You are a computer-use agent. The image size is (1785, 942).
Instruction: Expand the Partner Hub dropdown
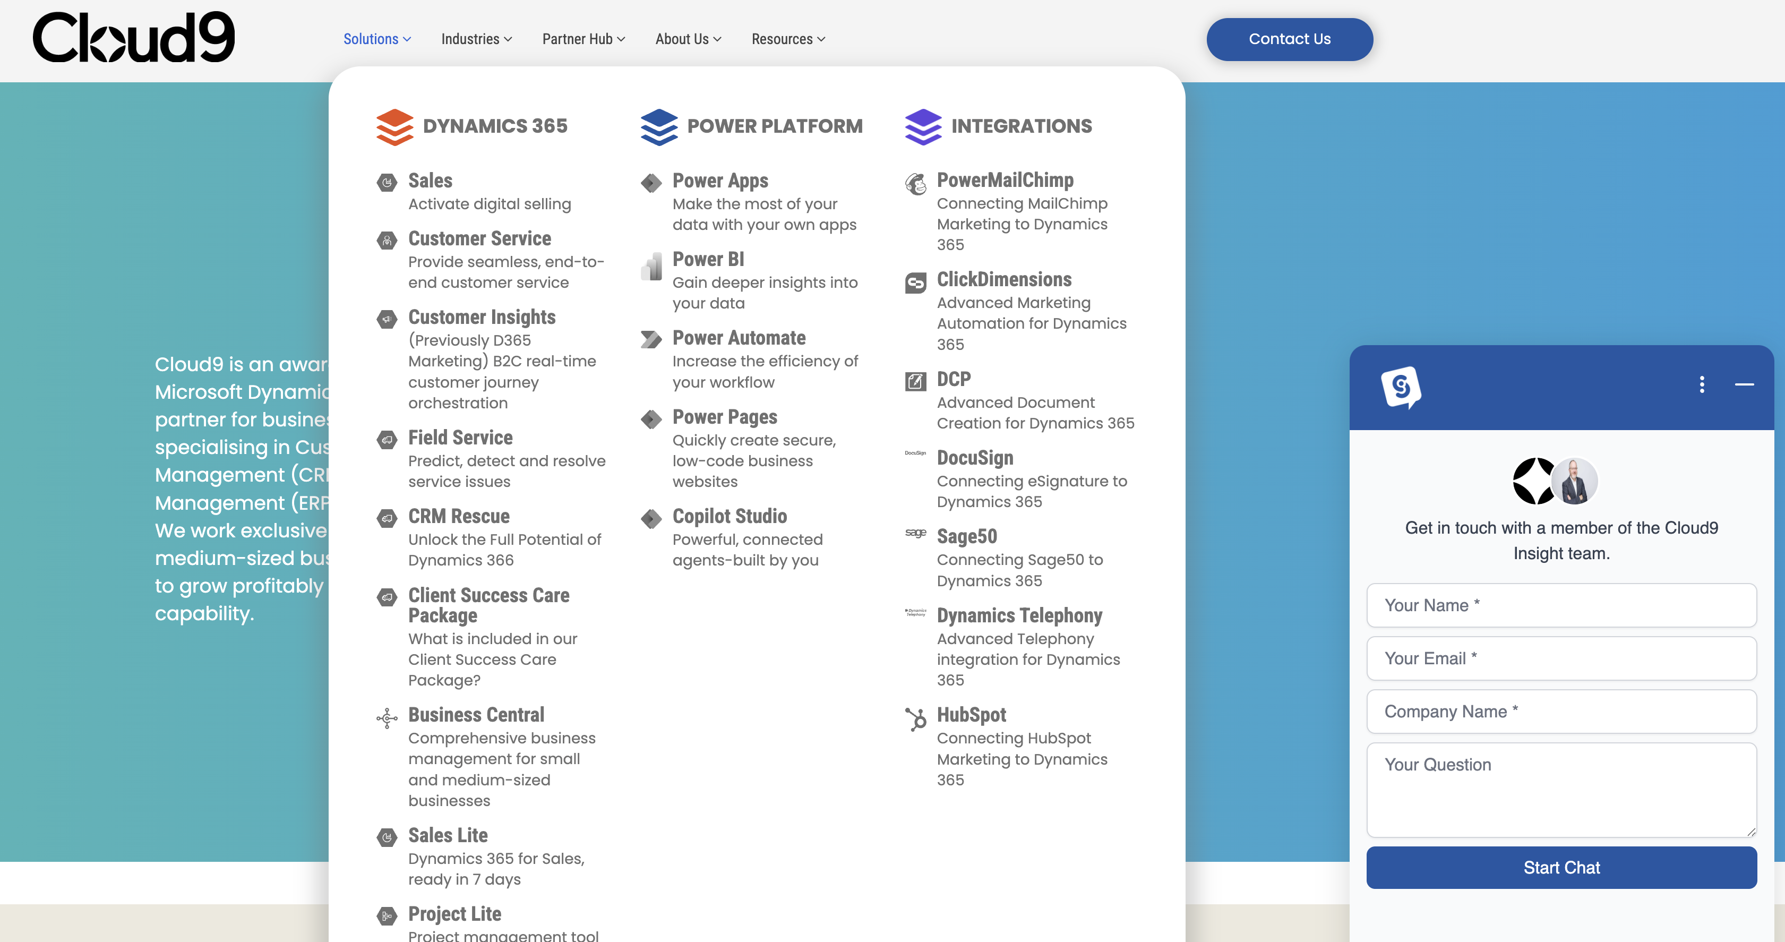pos(583,39)
